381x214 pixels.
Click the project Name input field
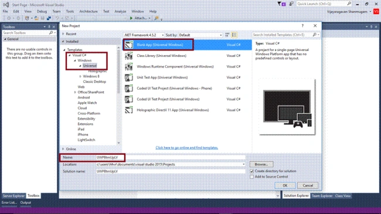tap(171, 158)
